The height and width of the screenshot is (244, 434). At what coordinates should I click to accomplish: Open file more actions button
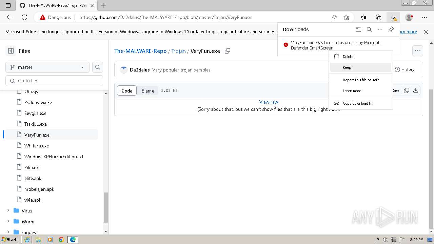pyautogui.click(x=418, y=51)
